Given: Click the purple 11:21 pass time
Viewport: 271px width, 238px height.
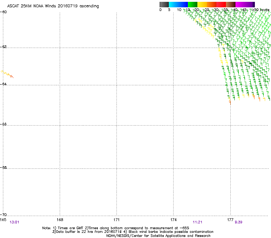Looking at the screenshot, I should point(197,222).
